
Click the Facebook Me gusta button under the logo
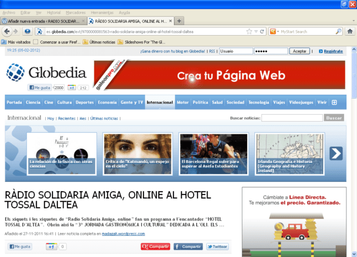[39, 88]
